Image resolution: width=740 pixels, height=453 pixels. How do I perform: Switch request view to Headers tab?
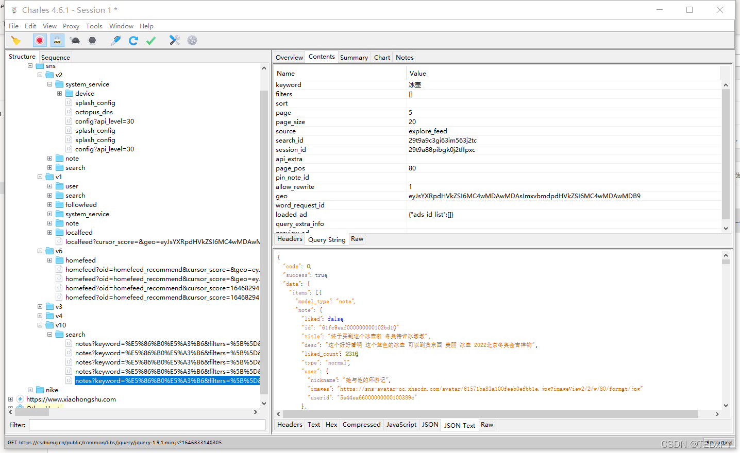[290, 239]
